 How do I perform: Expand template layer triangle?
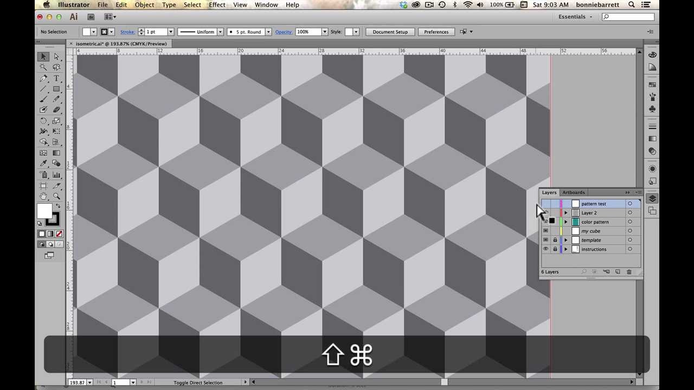(566, 240)
